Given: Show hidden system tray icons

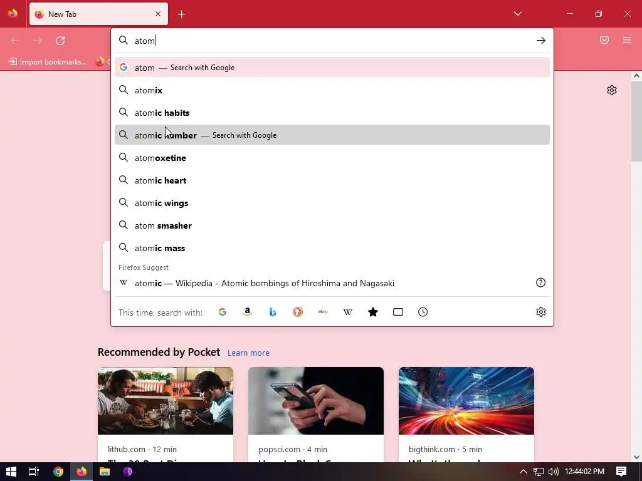Looking at the screenshot, I should (x=524, y=472).
